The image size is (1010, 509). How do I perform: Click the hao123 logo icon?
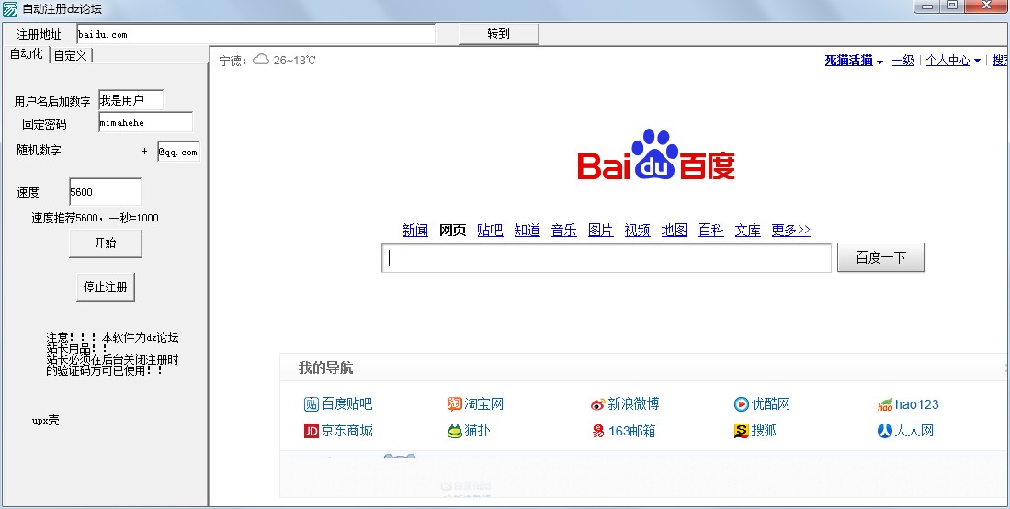coord(885,404)
